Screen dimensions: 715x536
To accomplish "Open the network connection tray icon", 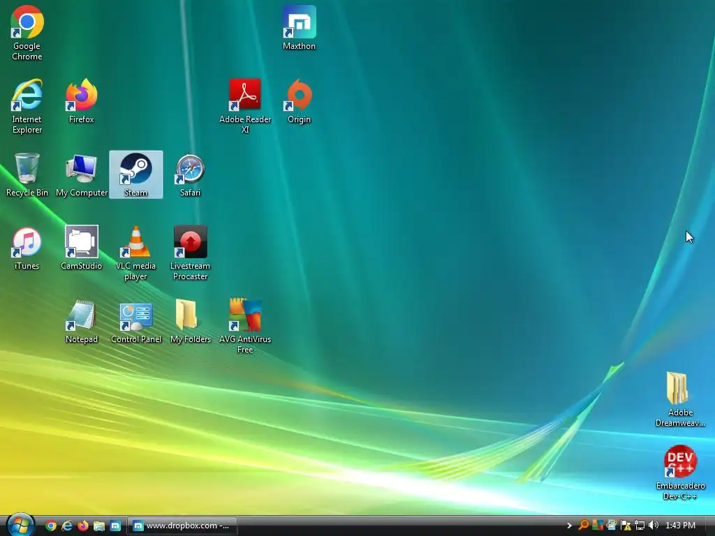I will (640, 526).
